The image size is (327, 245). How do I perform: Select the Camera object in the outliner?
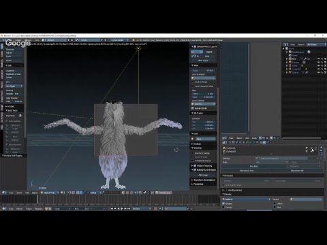point(296,62)
